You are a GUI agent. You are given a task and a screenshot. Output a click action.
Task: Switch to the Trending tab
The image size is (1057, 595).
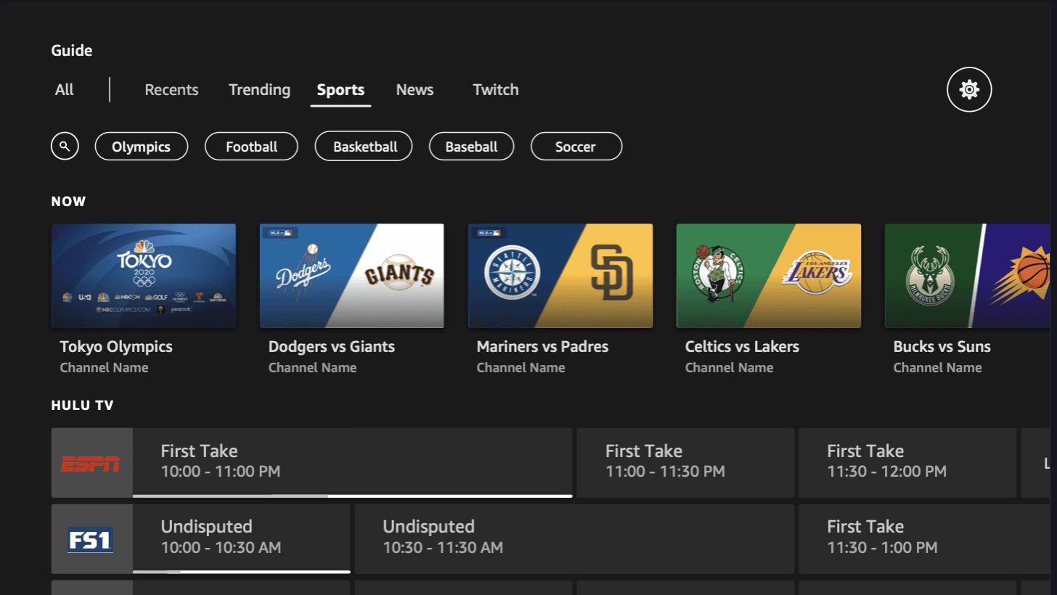[x=259, y=90]
